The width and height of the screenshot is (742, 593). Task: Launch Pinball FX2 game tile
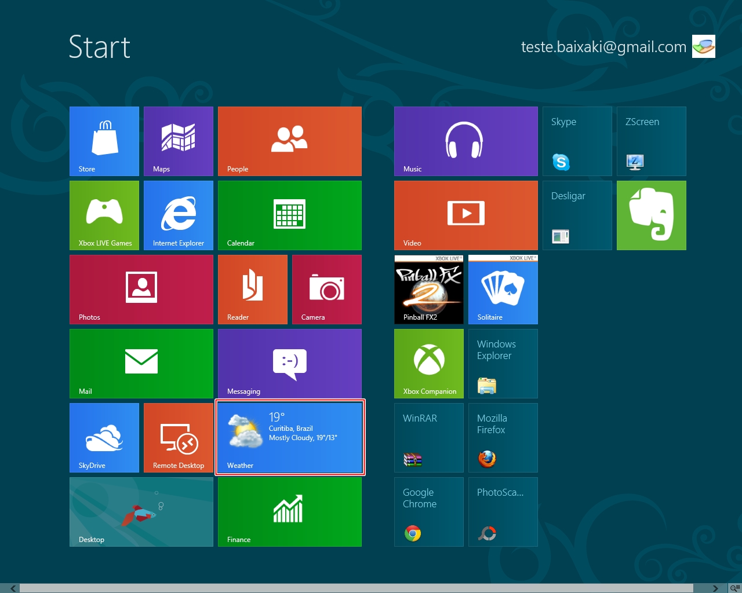click(429, 290)
